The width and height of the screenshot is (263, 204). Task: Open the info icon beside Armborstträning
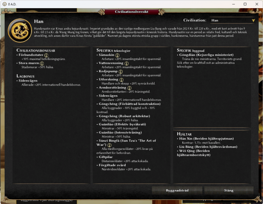pyautogui.click(x=129, y=88)
